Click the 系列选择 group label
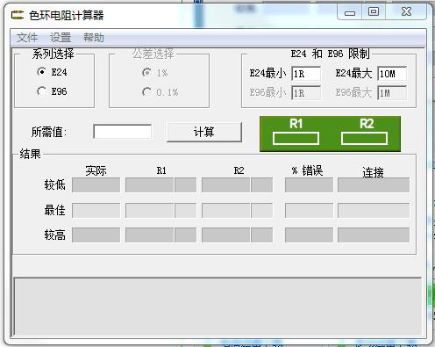 [x=53, y=54]
